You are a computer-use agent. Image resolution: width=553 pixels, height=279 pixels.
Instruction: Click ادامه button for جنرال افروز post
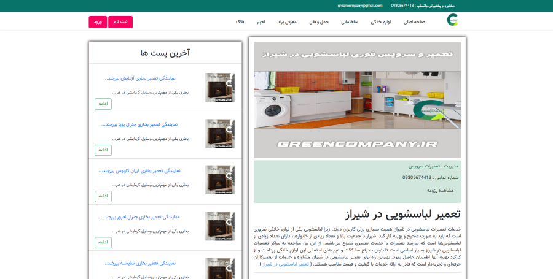pos(103,242)
